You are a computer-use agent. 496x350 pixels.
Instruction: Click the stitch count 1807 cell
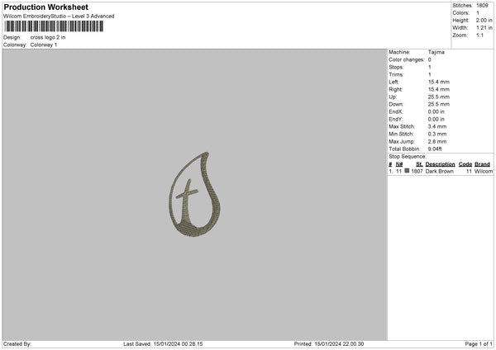click(417, 171)
